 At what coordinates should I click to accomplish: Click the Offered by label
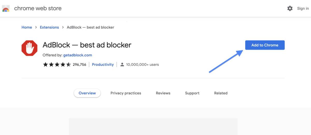(x=52, y=55)
